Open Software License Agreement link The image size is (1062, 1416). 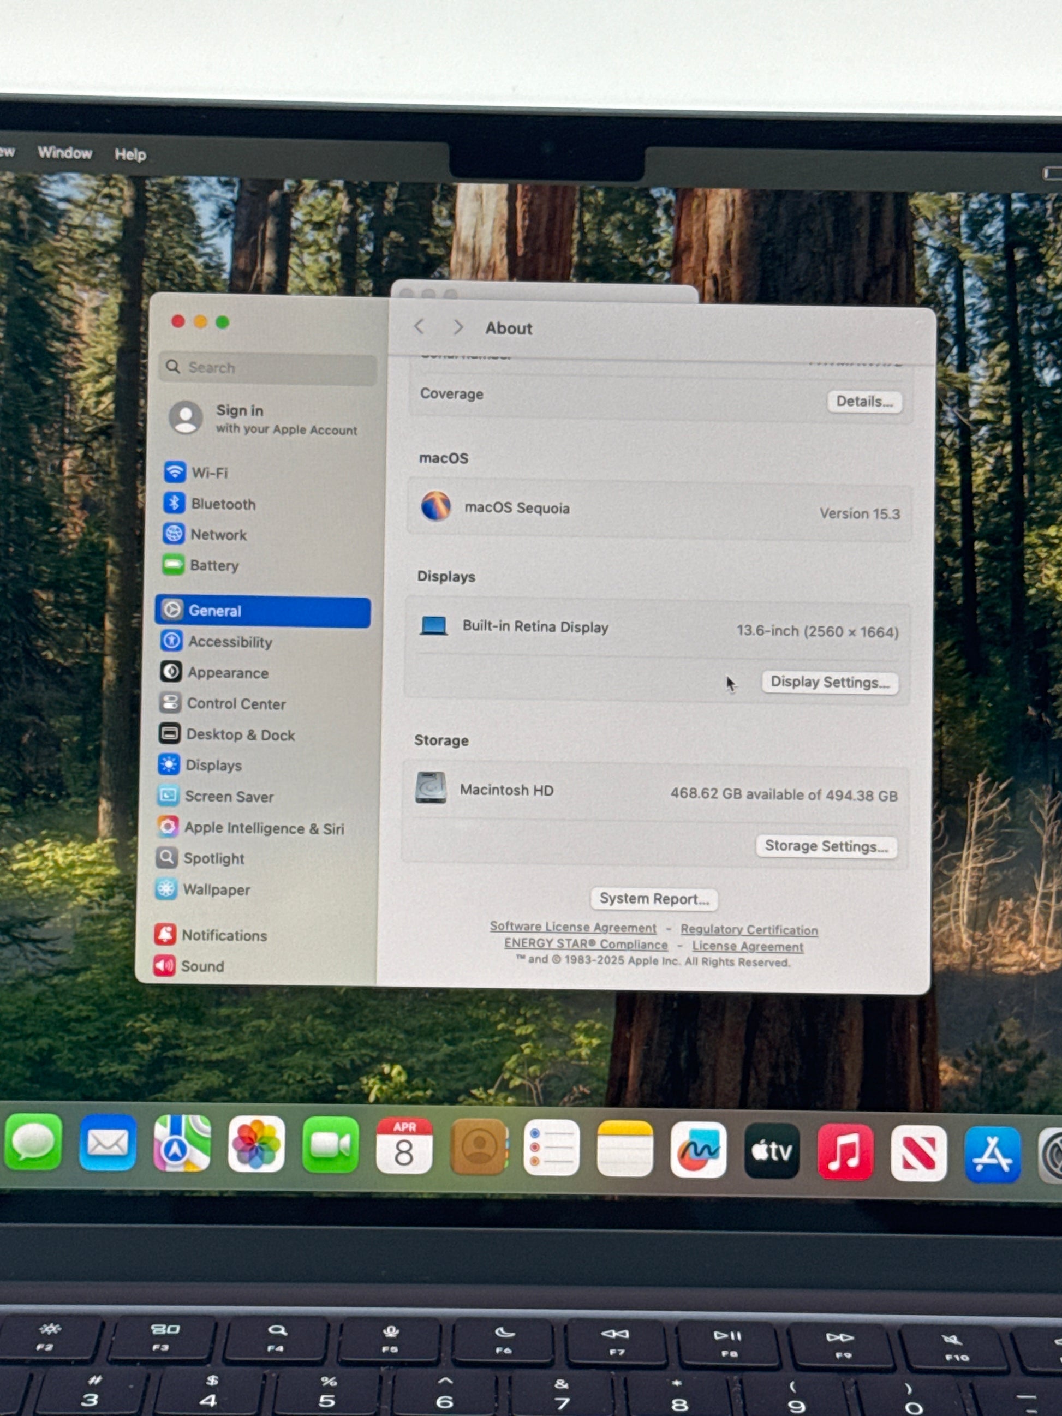pyautogui.click(x=572, y=927)
